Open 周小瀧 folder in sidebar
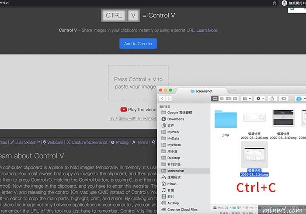 coord(170,151)
